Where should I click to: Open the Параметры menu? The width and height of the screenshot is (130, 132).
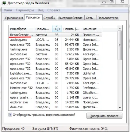tap(25, 10)
